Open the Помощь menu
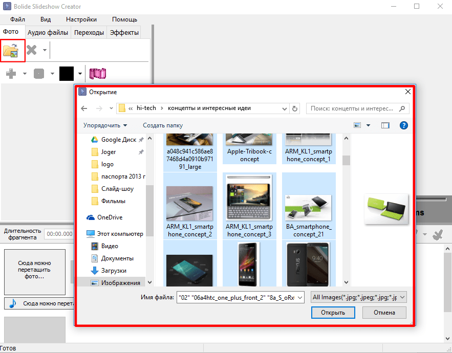This screenshot has height=353, width=452. (124, 19)
